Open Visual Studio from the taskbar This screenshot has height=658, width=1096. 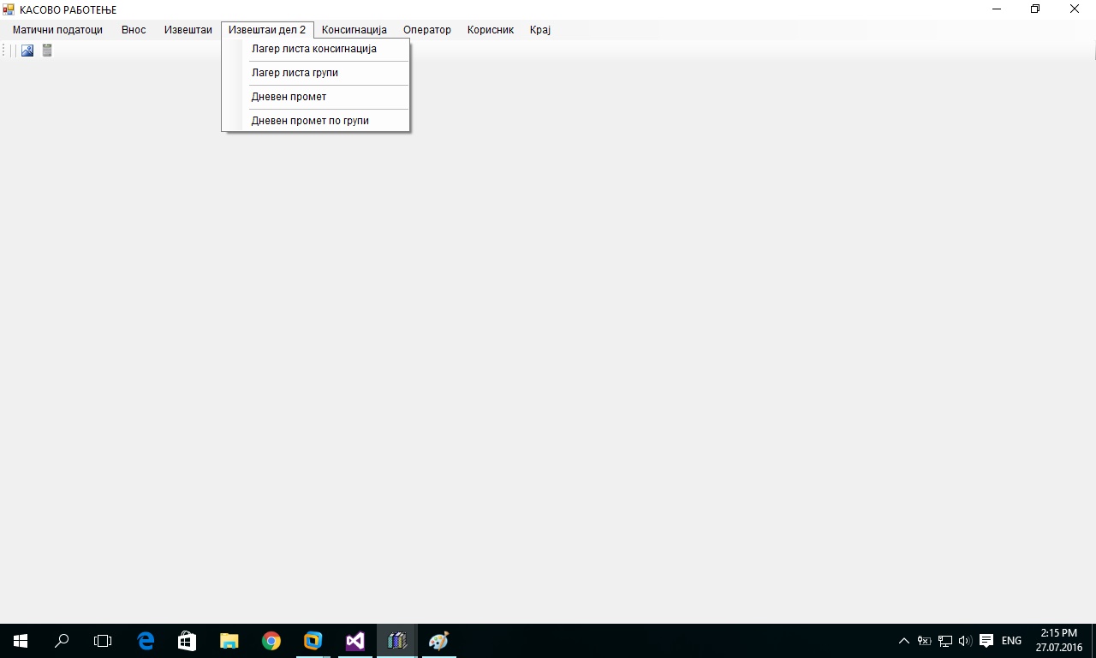point(354,641)
